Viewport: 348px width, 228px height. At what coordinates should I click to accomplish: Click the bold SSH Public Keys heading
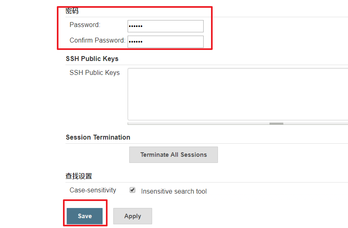(x=92, y=59)
